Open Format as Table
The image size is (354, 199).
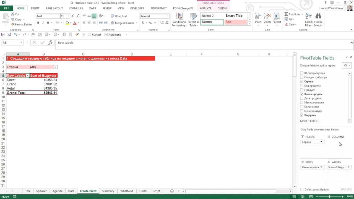[193, 20]
